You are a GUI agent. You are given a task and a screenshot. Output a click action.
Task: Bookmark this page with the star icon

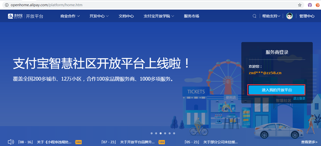point(299,5)
